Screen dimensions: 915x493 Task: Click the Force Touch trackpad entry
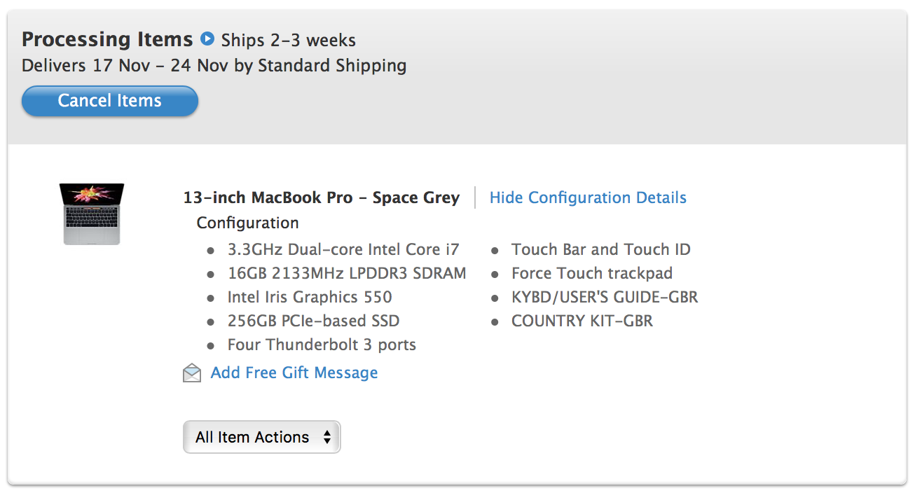point(592,274)
